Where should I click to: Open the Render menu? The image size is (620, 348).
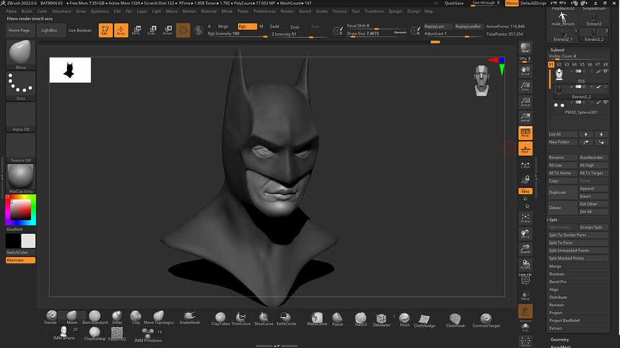[x=287, y=11]
